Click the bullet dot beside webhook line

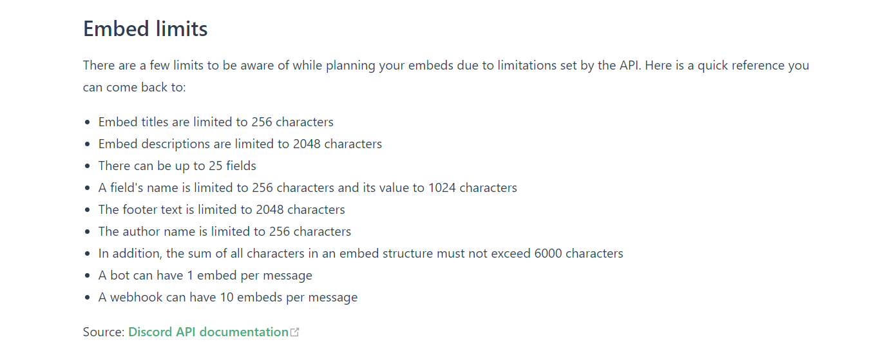point(88,298)
